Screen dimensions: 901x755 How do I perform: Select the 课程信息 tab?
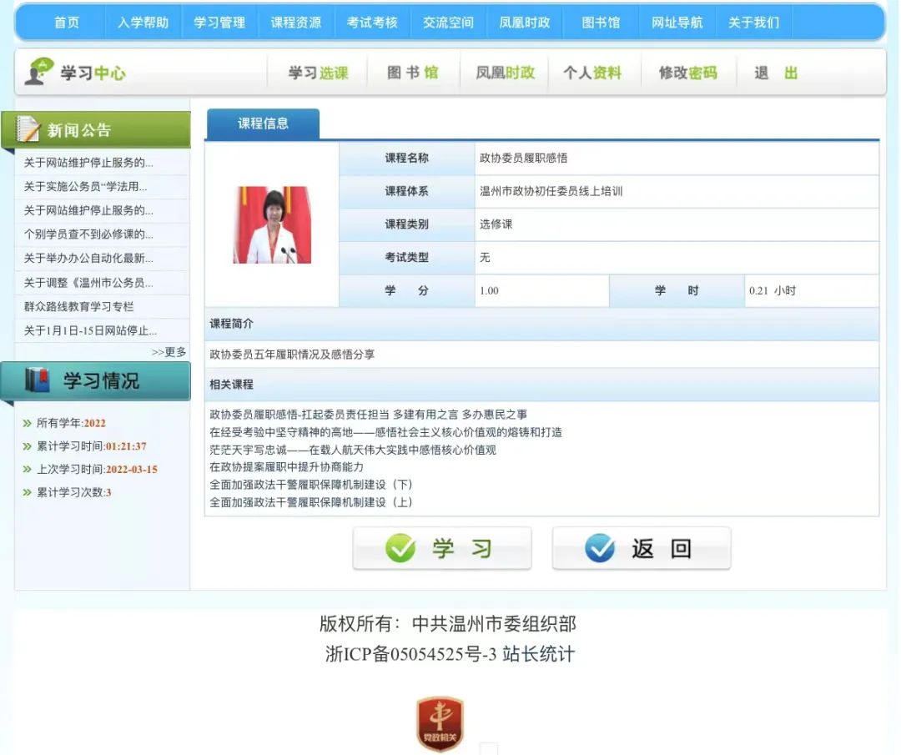(263, 123)
